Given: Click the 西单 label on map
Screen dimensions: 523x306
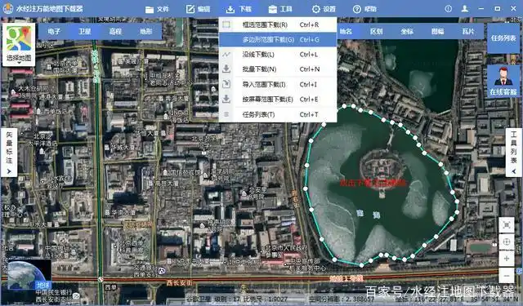Looking at the screenshot, I should [112, 287].
